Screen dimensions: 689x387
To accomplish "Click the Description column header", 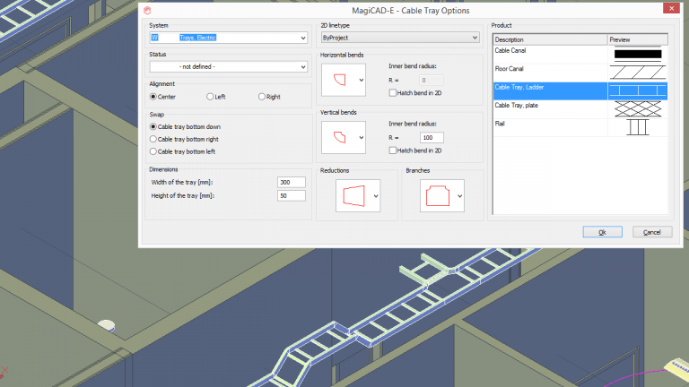I will point(550,39).
